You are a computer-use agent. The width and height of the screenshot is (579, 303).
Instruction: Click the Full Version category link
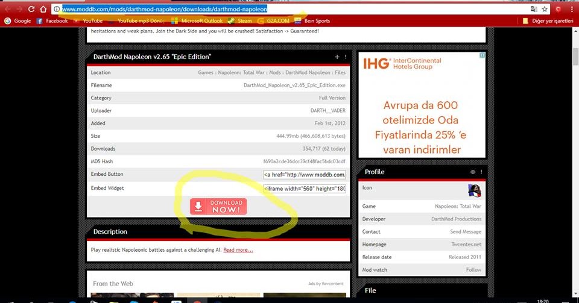pyautogui.click(x=332, y=98)
